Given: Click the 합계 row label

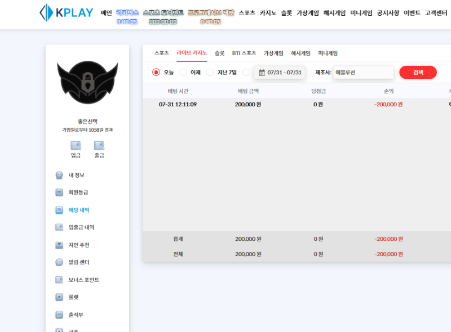Looking at the screenshot, I should [x=178, y=239].
